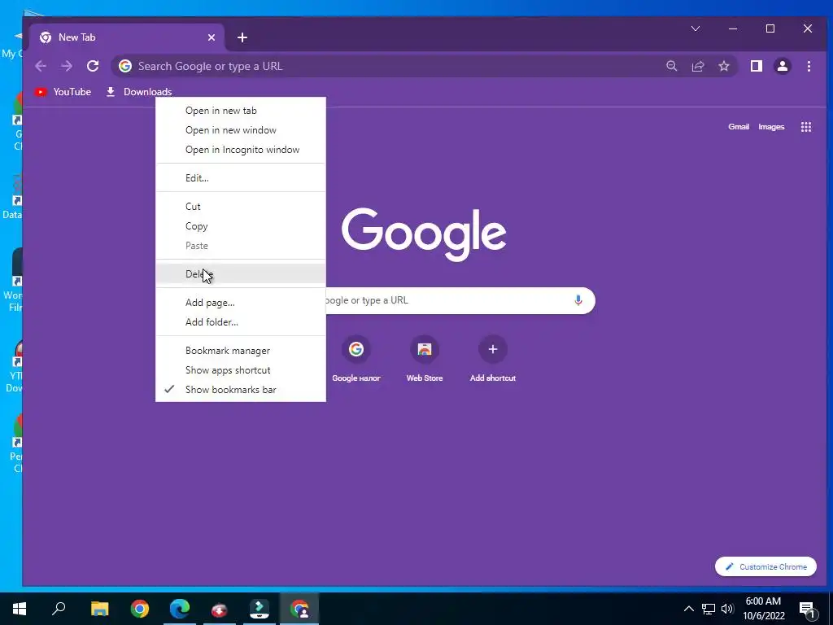Launch Microsoft Edge from taskbar
833x625 pixels.
180,609
